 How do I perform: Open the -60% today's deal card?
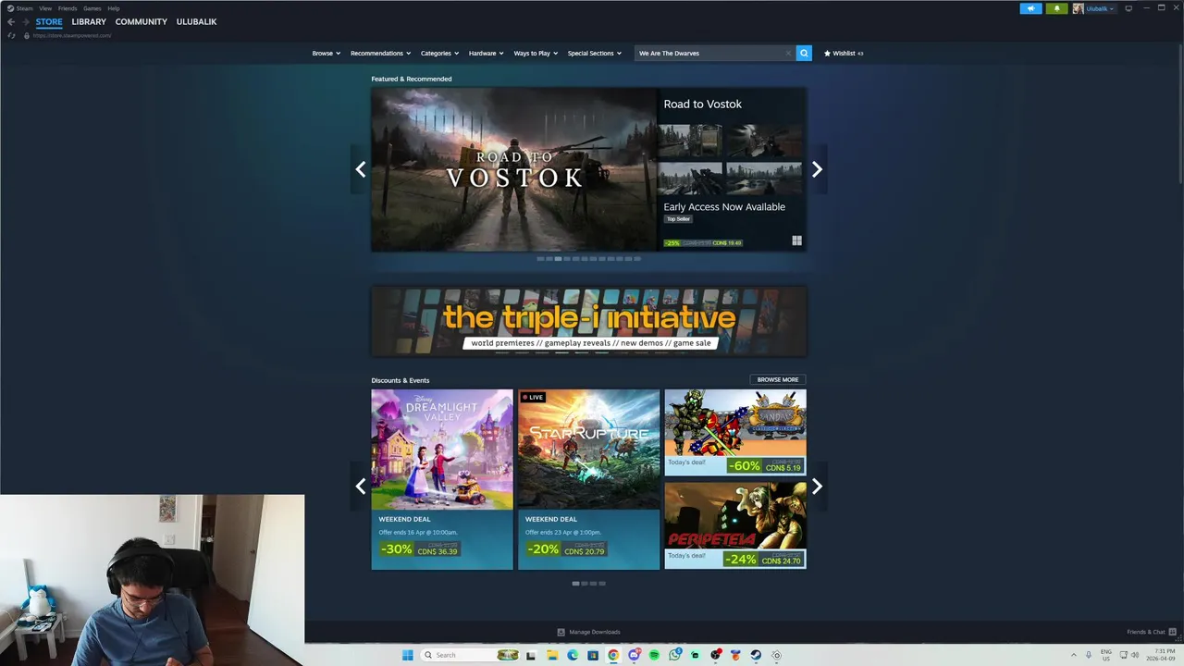pos(735,432)
